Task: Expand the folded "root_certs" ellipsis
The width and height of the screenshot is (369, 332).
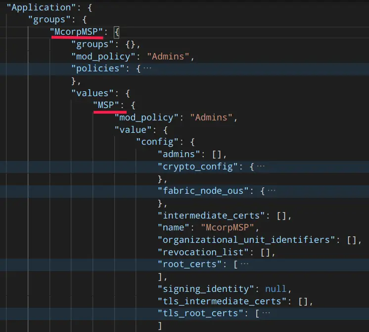Action: [x=245, y=264]
